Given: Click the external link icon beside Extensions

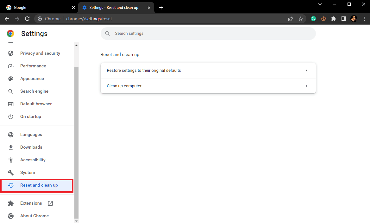Looking at the screenshot, I should point(50,203).
